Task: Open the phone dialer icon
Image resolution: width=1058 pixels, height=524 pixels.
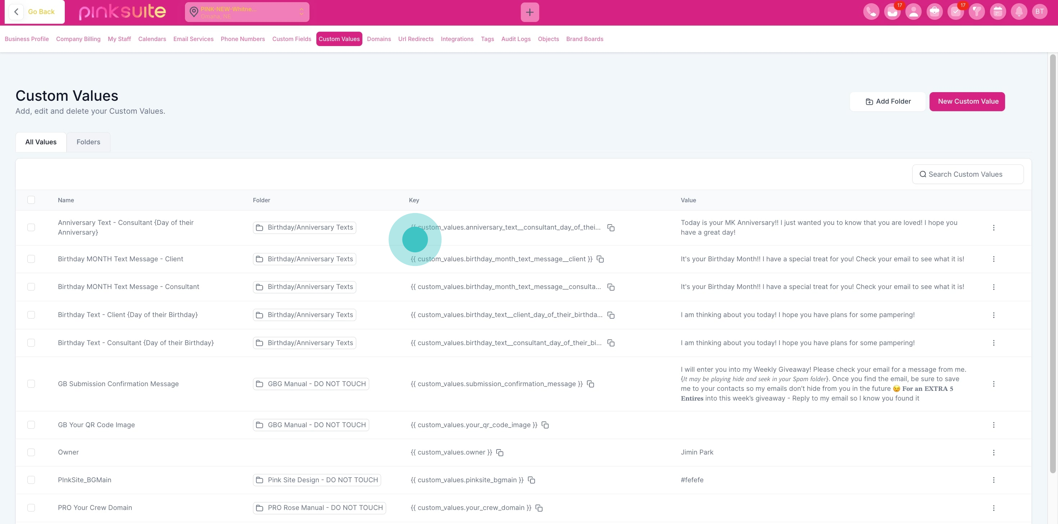Action: coord(871,12)
